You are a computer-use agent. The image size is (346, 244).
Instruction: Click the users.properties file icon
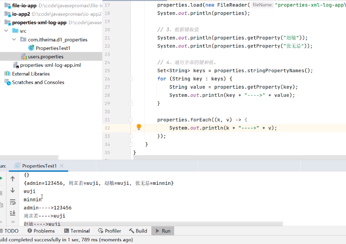coord(24,56)
